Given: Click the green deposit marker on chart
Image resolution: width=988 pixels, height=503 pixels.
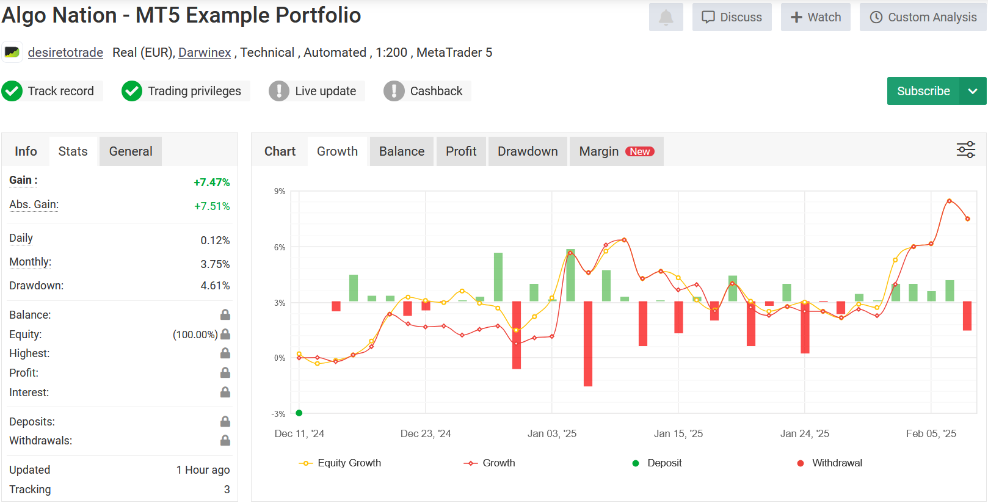Looking at the screenshot, I should point(299,413).
